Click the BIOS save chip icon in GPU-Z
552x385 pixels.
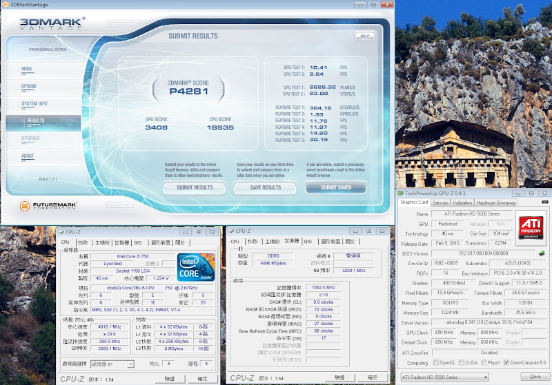pos(542,253)
